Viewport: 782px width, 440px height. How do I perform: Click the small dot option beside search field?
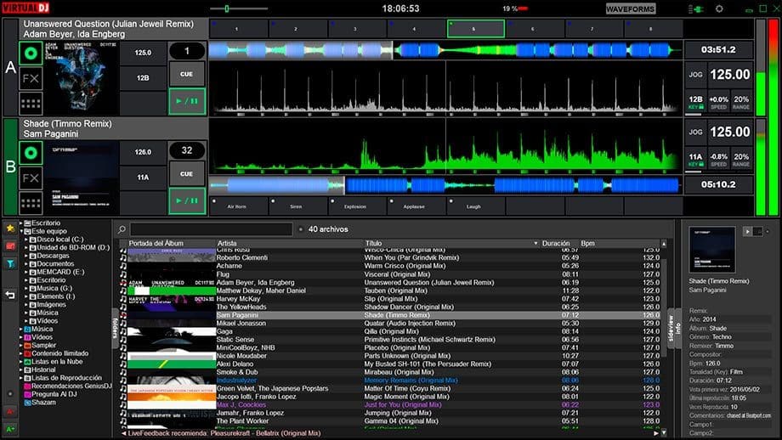[x=301, y=229]
